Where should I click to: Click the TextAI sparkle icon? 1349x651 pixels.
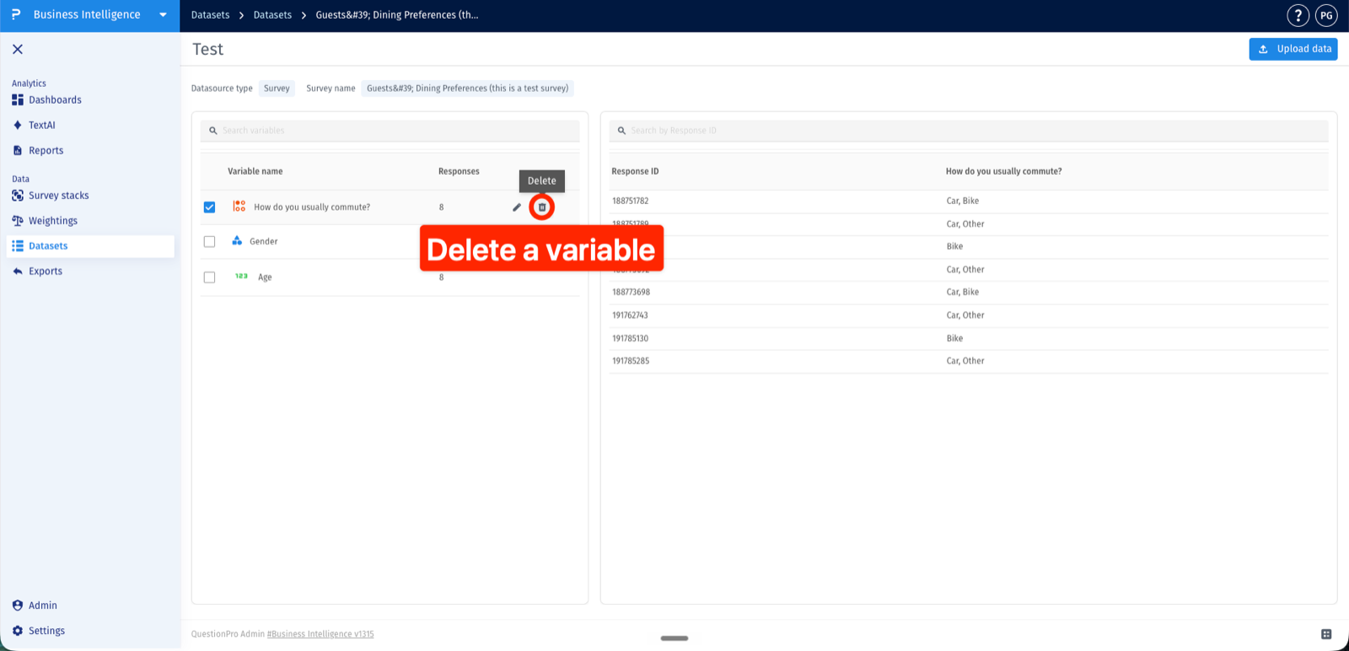[18, 125]
